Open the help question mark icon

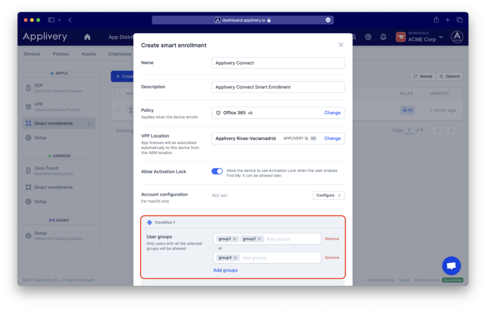click(368, 37)
